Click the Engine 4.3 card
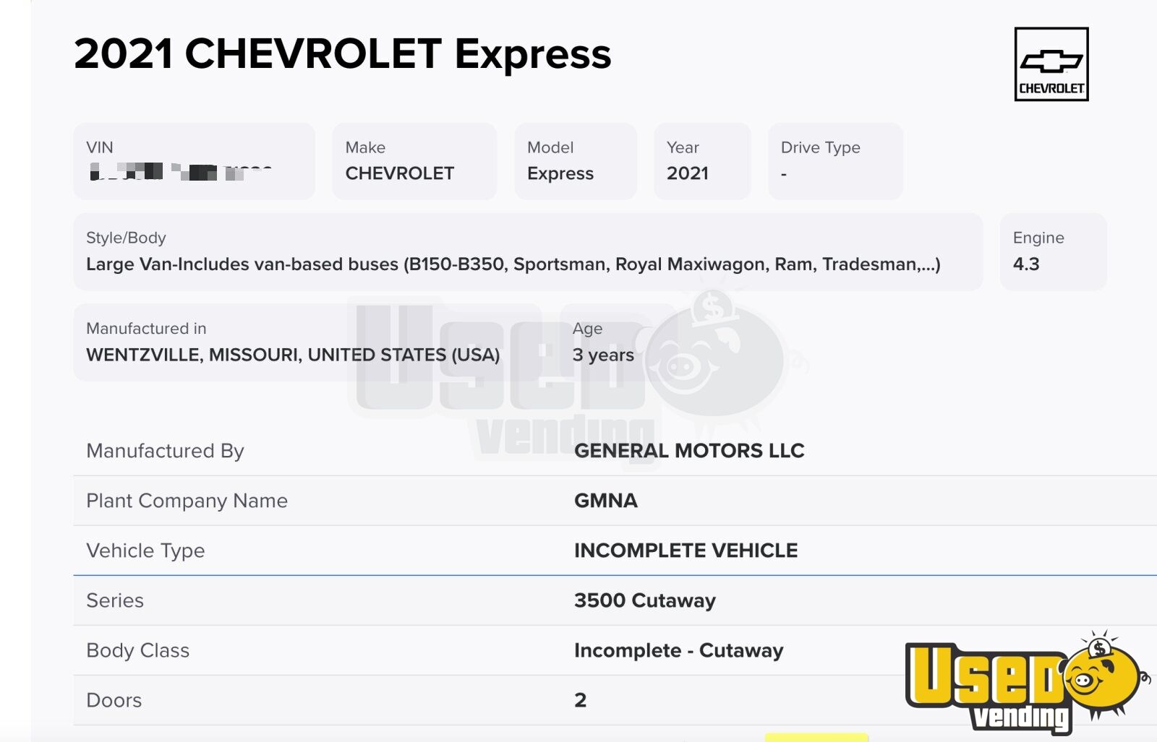Screen dimensions: 1157x742 pyautogui.click(x=1053, y=251)
